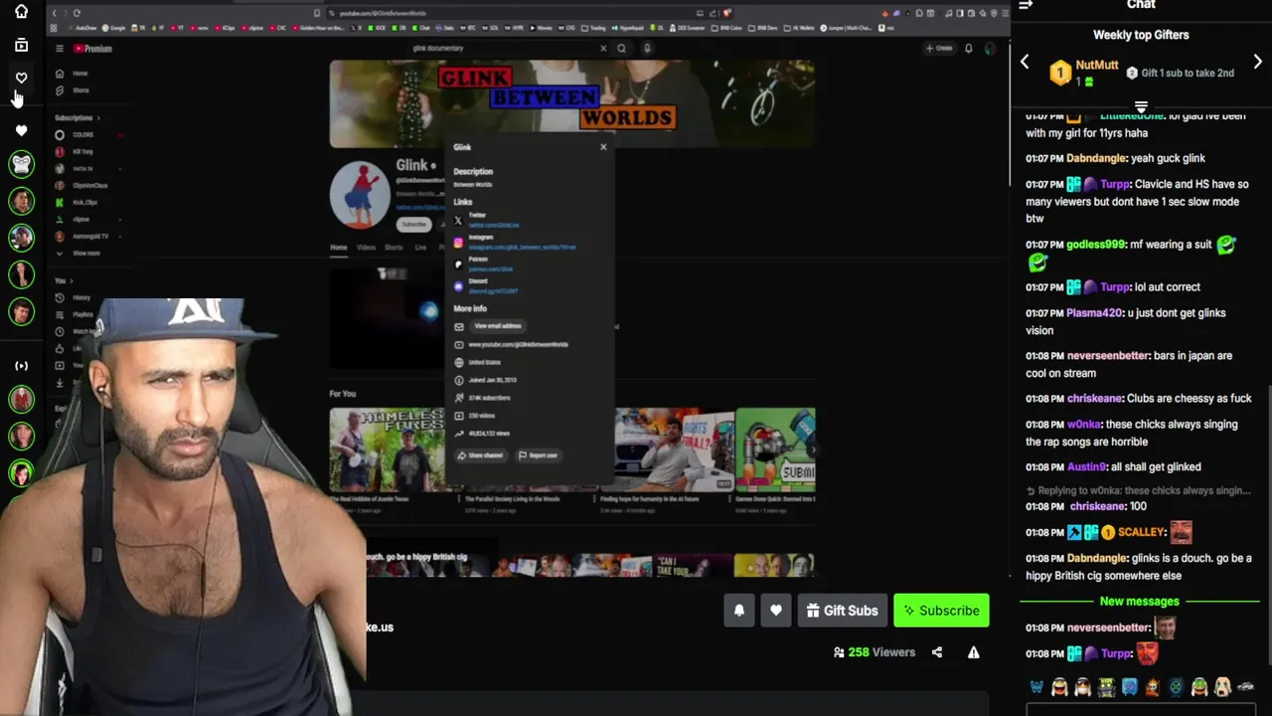Click the chat message input box
The width and height of the screenshot is (1272, 716).
point(1141,710)
